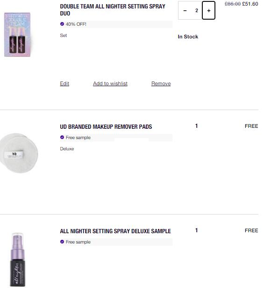Image resolution: width=264 pixels, height=288 pixels.
Task: Click the deluxe sample Free sample checkmark icon
Action: 62,242
